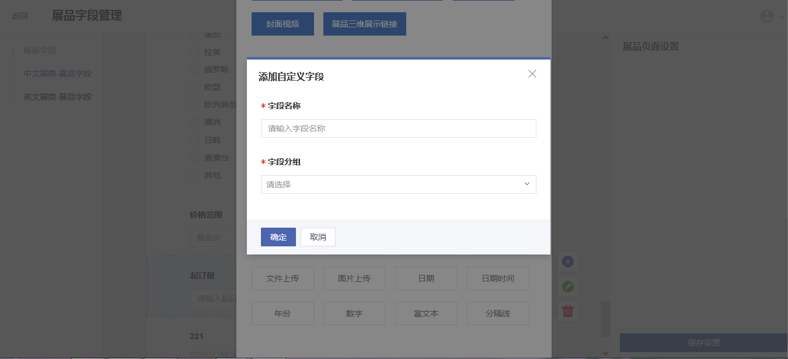This screenshot has height=359, width=788.
Task: Click the 展品页面设置 panel title
Action: click(x=650, y=47)
